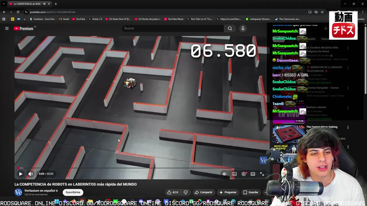Open the video title text

click(76, 184)
